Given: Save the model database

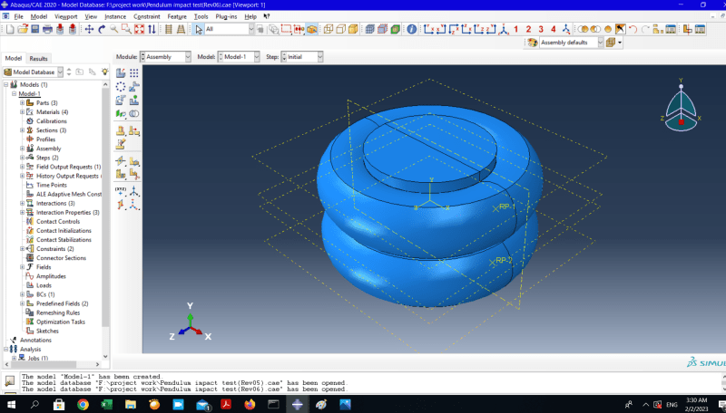Looking at the screenshot, I should (x=34, y=29).
